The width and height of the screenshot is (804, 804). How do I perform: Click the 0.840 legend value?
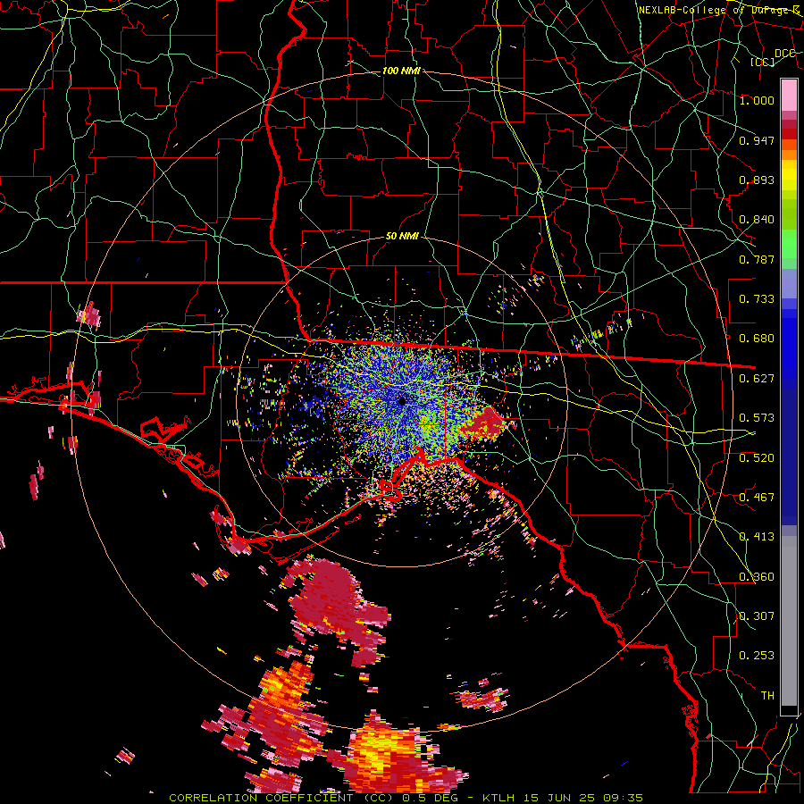[757, 220]
